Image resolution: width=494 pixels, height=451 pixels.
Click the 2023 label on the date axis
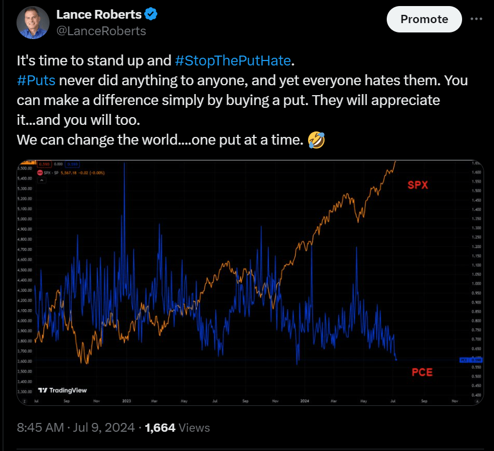127,402
